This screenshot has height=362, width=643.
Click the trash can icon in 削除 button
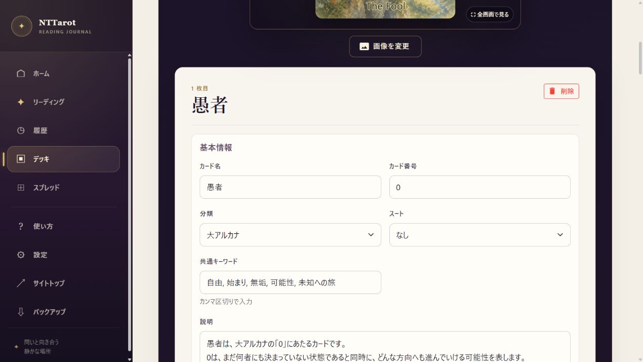pyautogui.click(x=552, y=91)
